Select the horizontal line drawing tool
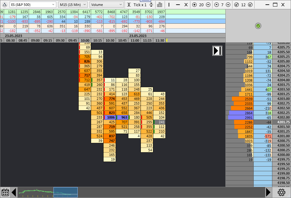This screenshot has height=198, width=291. click(x=178, y=5)
